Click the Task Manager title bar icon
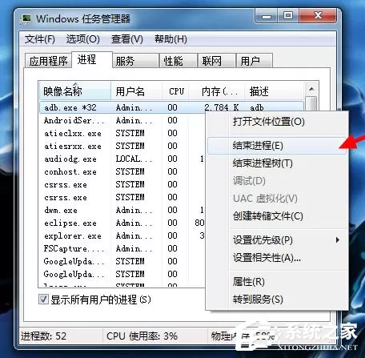Screen dimensions: 365x358 (26, 19)
